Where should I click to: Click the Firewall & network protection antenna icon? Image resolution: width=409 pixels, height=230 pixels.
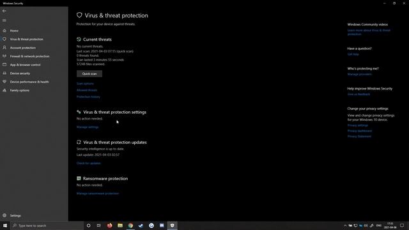pyautogui.click(x=4, y=56)
